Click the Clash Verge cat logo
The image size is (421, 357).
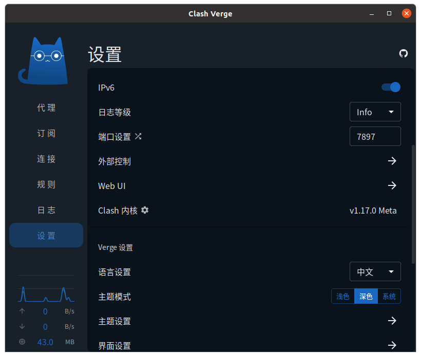coord(43,61)
